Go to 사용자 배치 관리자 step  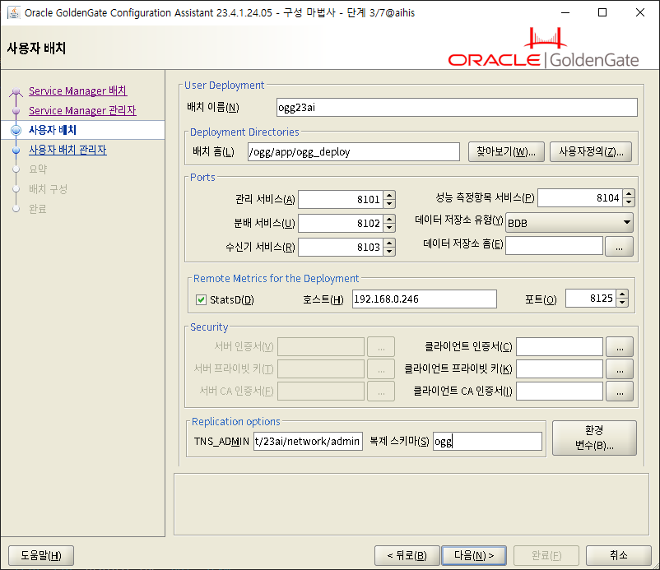[x=67, y=150]
